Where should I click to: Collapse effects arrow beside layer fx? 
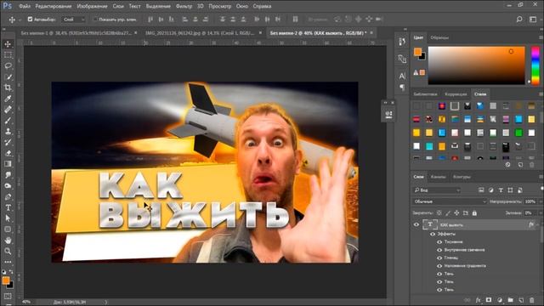538,224
